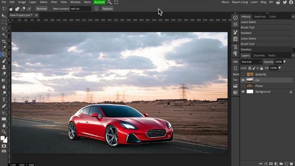Open the Filter menu
Screen dimensions: 295x166
(54, 2)
